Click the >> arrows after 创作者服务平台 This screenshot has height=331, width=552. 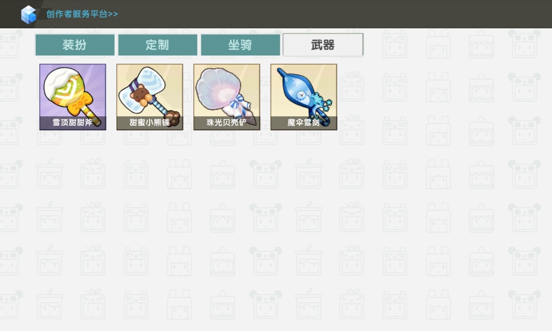tap(113, 14)
